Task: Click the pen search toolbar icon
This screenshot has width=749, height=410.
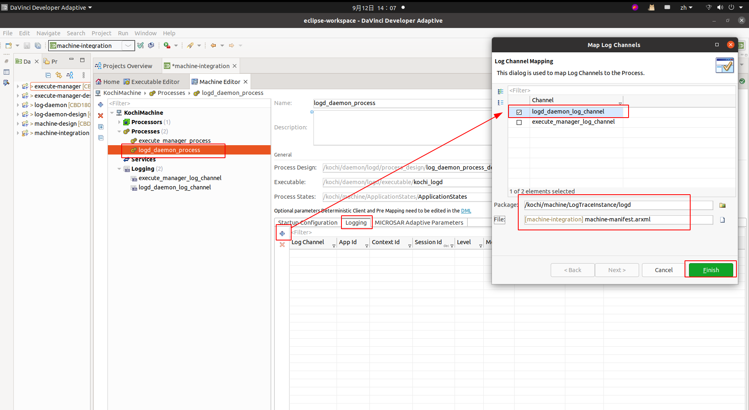Action: 190,45
